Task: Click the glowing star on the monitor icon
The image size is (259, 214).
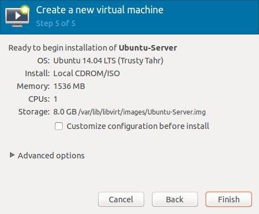Action: coord(25,9)
